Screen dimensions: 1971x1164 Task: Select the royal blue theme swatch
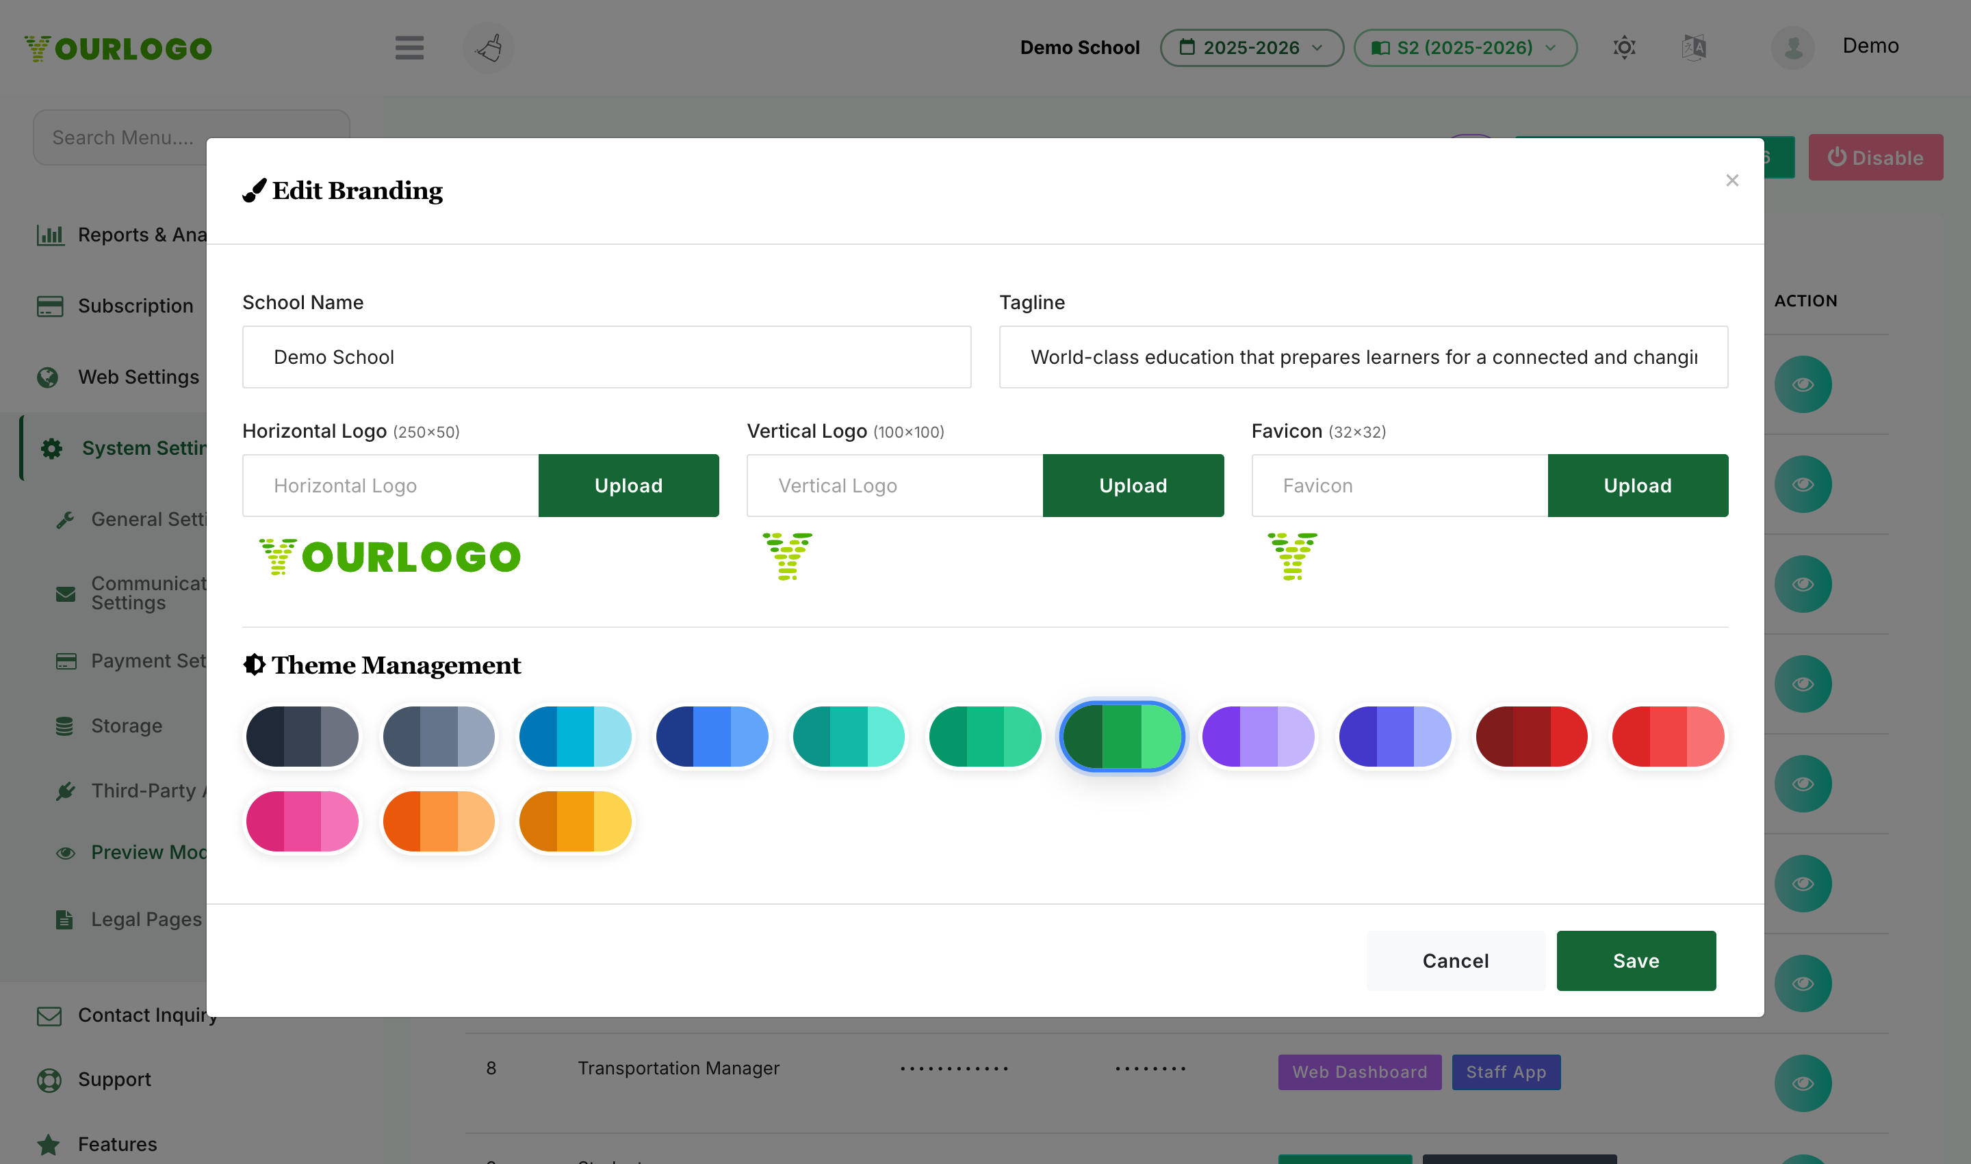(x=712, y=737)
